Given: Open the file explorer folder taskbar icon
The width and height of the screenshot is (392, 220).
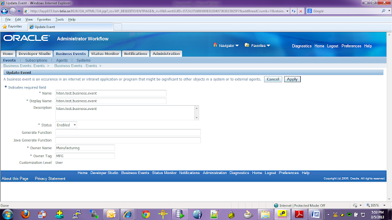Looking at the screenshot, I should coord(265,215).
